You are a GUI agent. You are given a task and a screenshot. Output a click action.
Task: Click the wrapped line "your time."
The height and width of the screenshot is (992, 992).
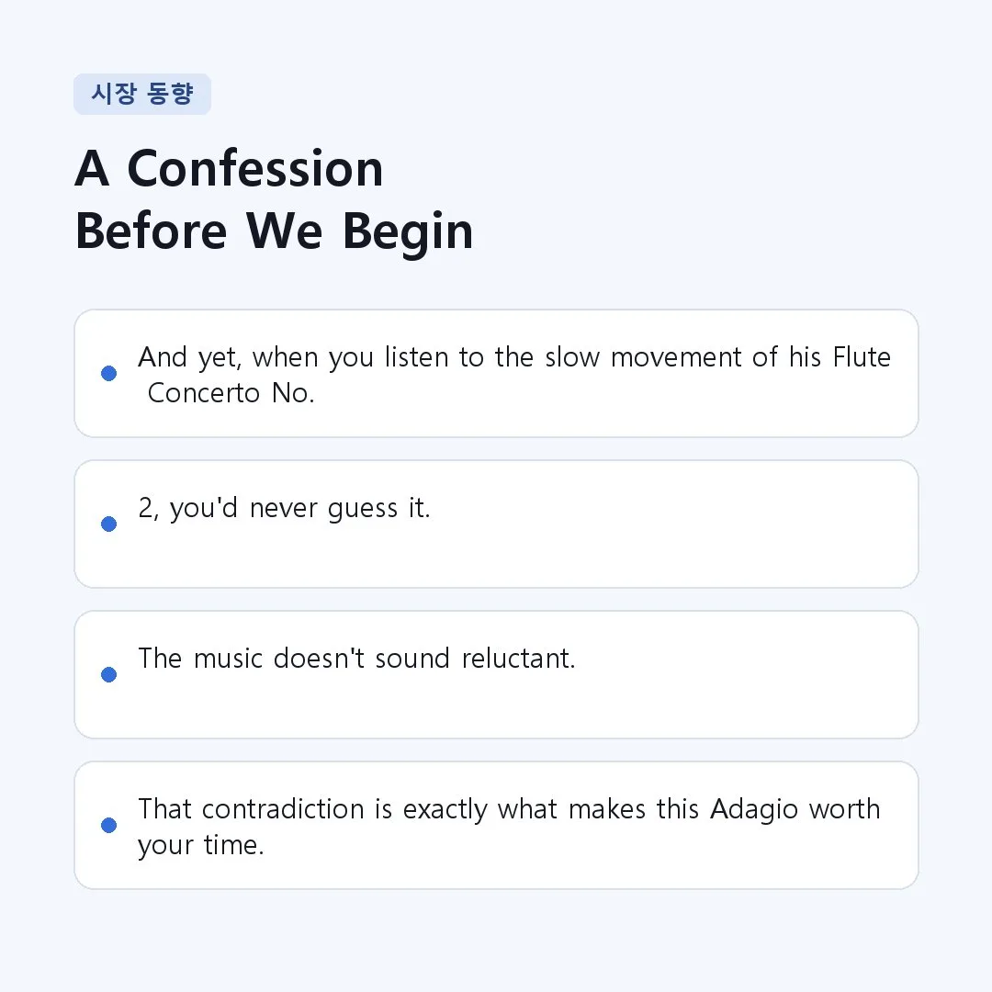click(x=200, y=846)
